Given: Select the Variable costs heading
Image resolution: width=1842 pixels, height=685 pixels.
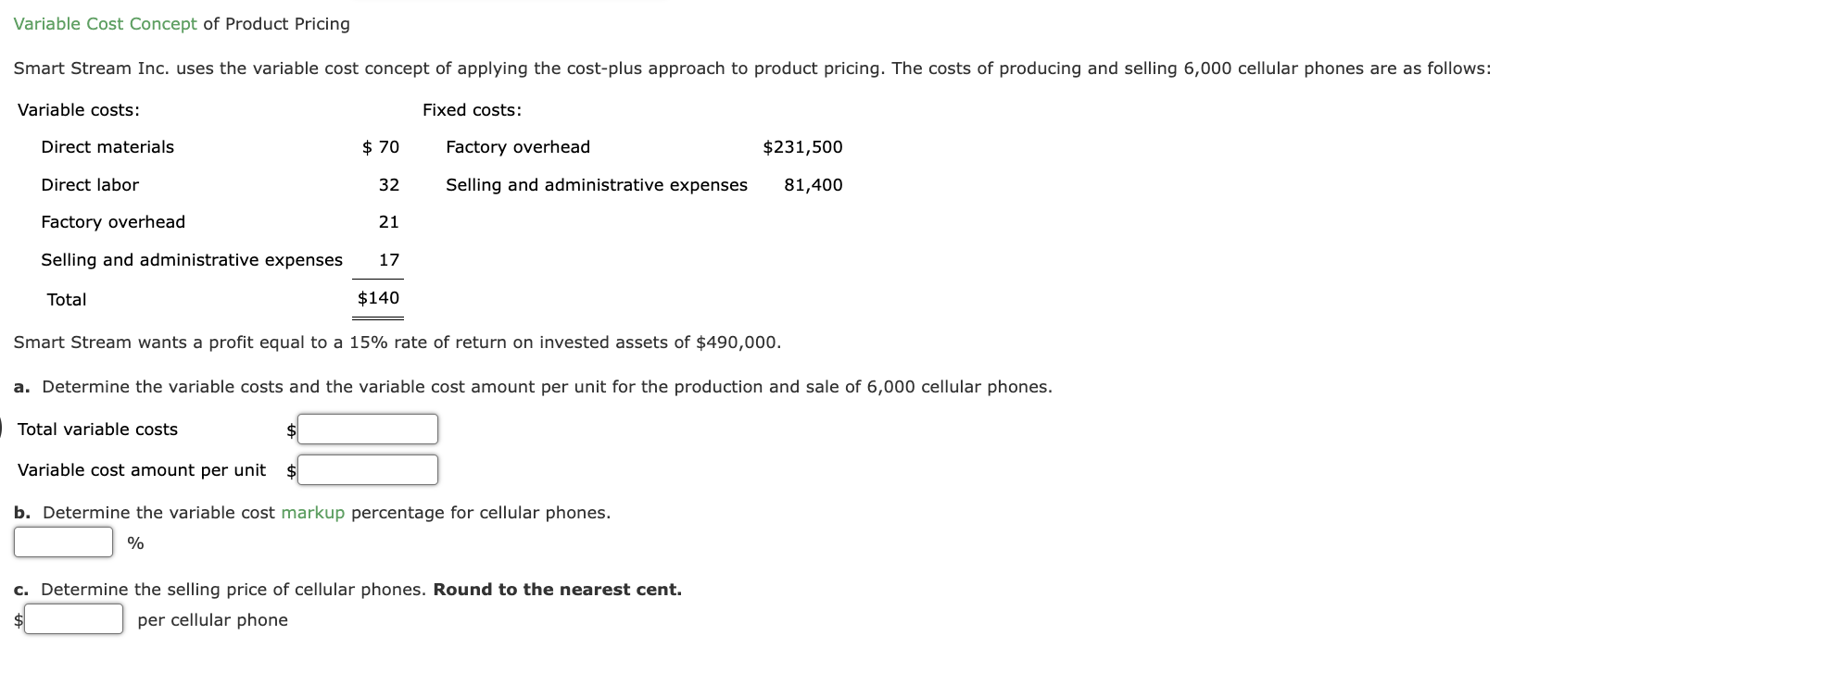Looking at the screenshot, I should [x=77, y=109].
